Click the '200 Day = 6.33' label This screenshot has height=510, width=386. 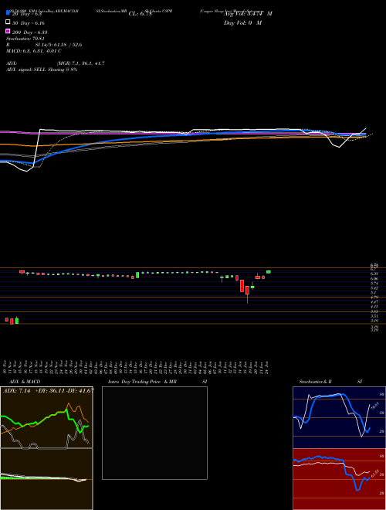[x=30, y=32]
